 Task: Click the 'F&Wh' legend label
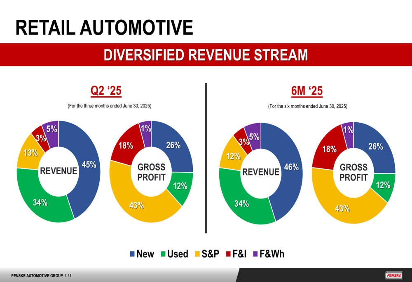272,254
